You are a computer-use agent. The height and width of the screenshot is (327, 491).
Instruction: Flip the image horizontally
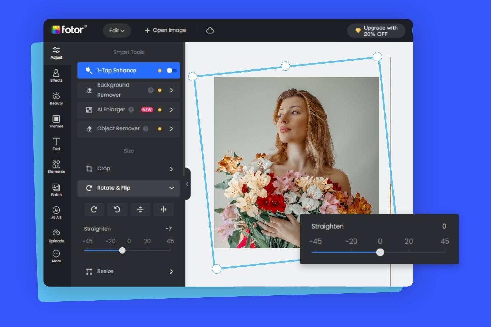(163, 209)
